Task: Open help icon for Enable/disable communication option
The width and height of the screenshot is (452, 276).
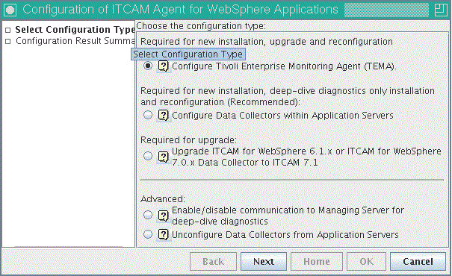Action: click(x=164, y=216)
